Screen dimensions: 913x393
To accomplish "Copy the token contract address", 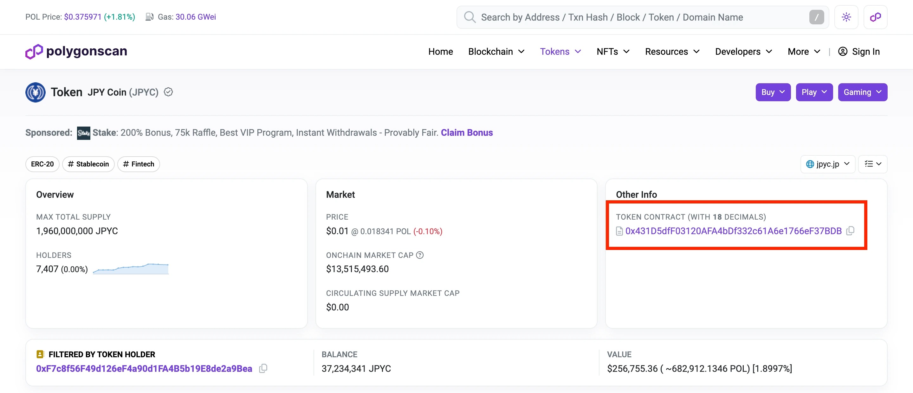I will pyautogui.click(x=850, y=231).
